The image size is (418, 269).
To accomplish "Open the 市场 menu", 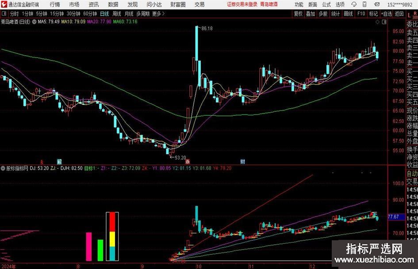I will [x=74, y=4].
